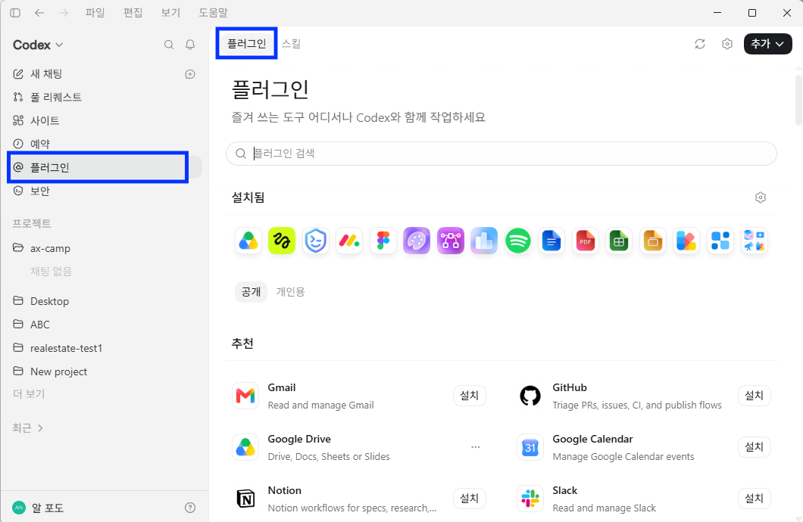Open the 추가 dropdown button
Viewport: 803px width, 522px height.
point(767,44)
